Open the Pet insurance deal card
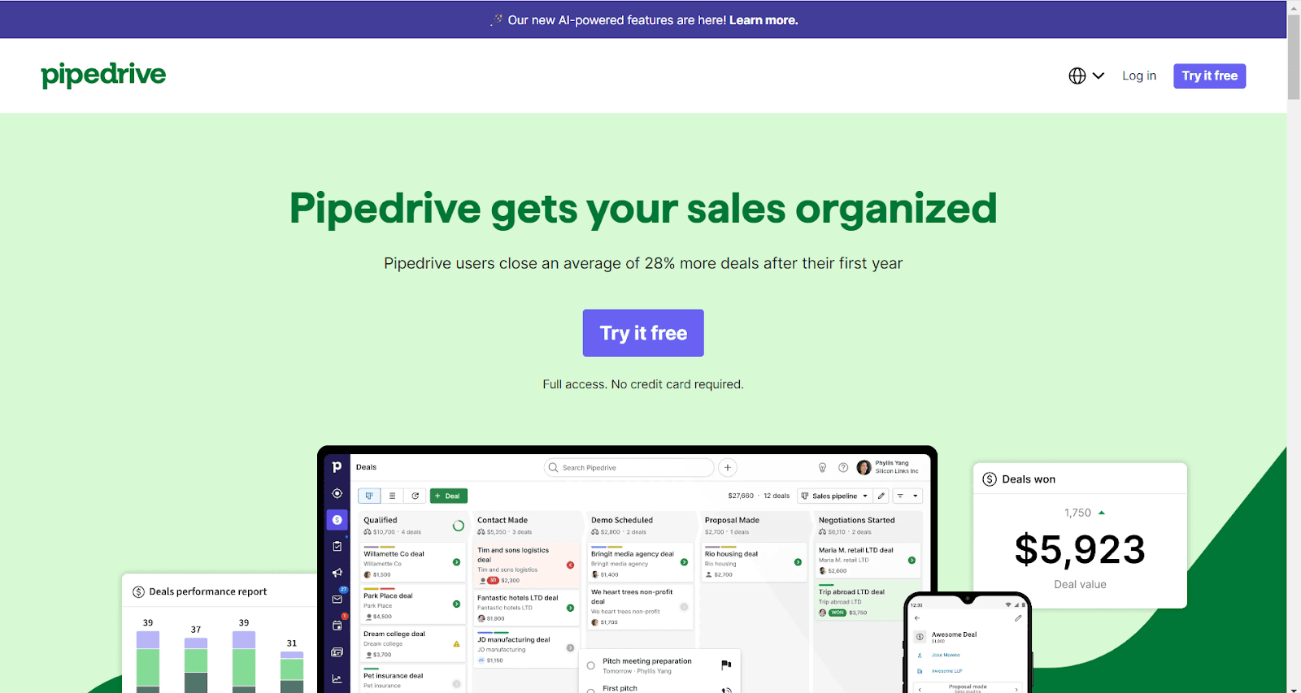Image resolution: width=1301 pixels, height=693 pixels. tap(412, 679)
